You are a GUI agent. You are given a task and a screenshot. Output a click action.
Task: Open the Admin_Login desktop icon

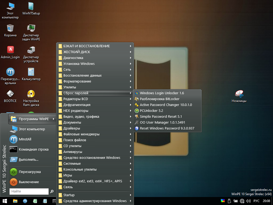(x=10, y=53)
